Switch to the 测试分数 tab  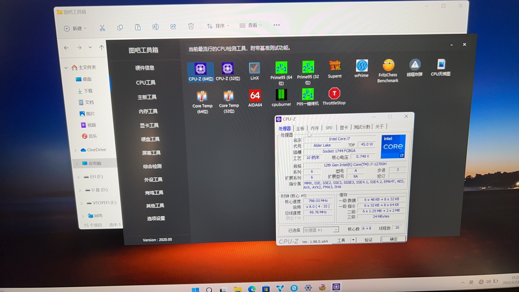[361, 127]
